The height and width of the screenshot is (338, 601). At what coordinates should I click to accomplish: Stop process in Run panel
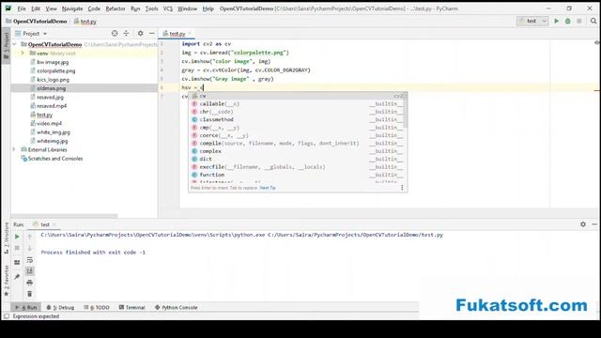[x=17, y=248]
